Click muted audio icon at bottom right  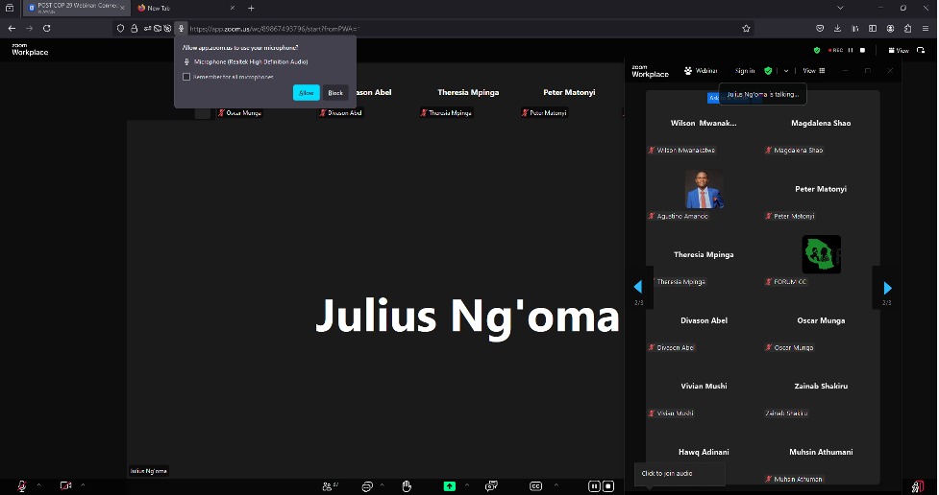point(918,486)
